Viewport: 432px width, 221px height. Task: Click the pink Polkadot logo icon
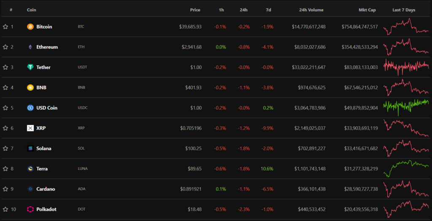click(30, 209)
